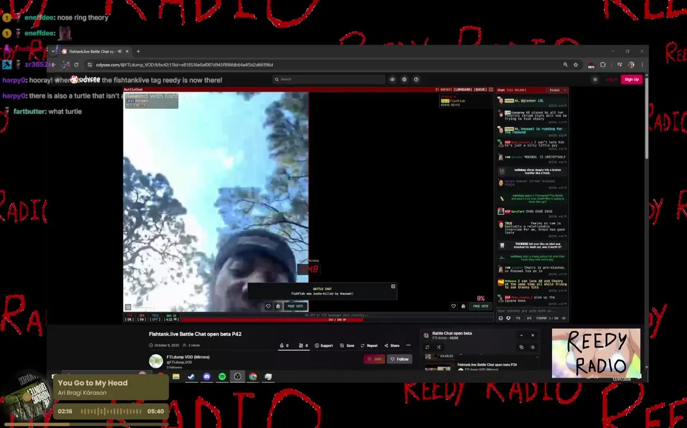
Task: Click the fire like reaction on video
Action: coord(284,345)
